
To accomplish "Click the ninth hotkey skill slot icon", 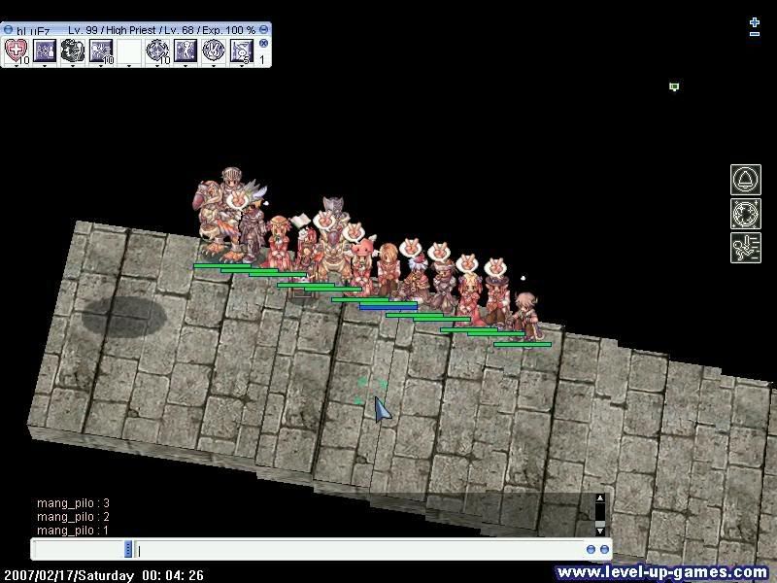I will click(x=242, y=51).
